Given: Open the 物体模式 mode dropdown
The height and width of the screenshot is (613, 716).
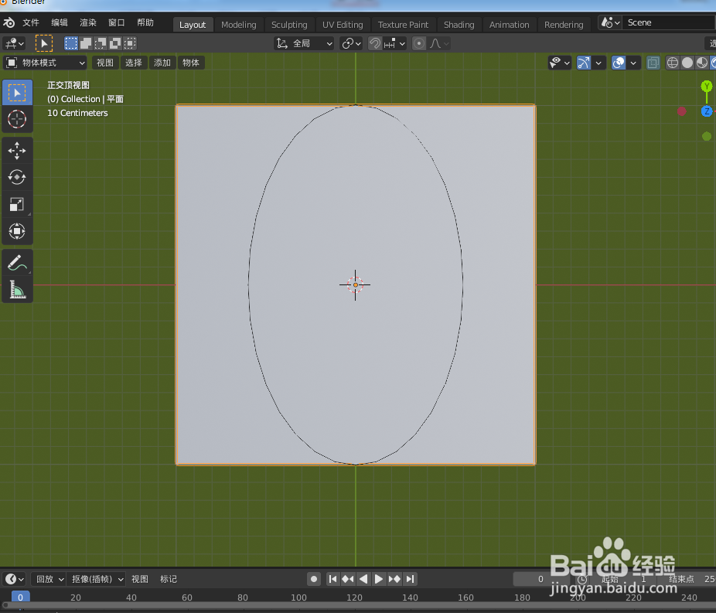Looking at the screenshot, I should pos(45,63).
